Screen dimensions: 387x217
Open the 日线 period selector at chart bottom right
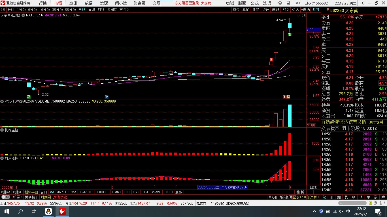(313, 187)
